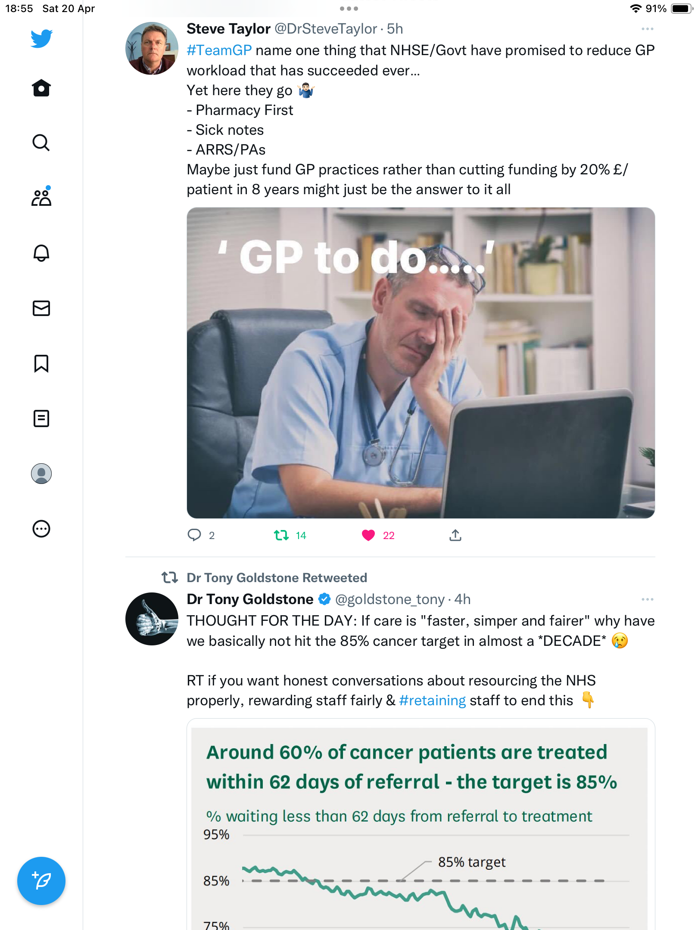Open Messages envelope icon
Image resolution: width=698 pixels, height=930 pixels.
(41, 308)
